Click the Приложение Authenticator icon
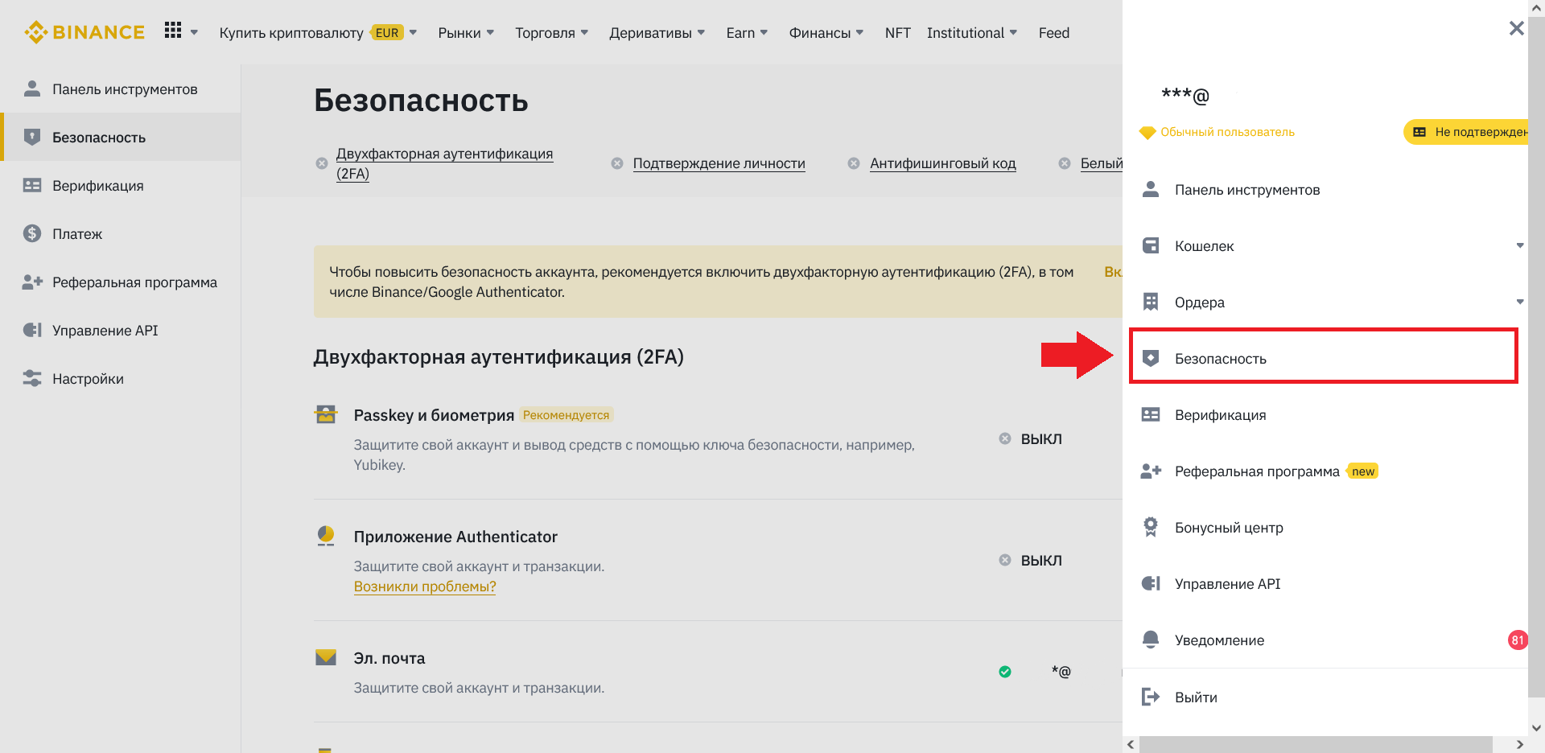 [326, 536]
